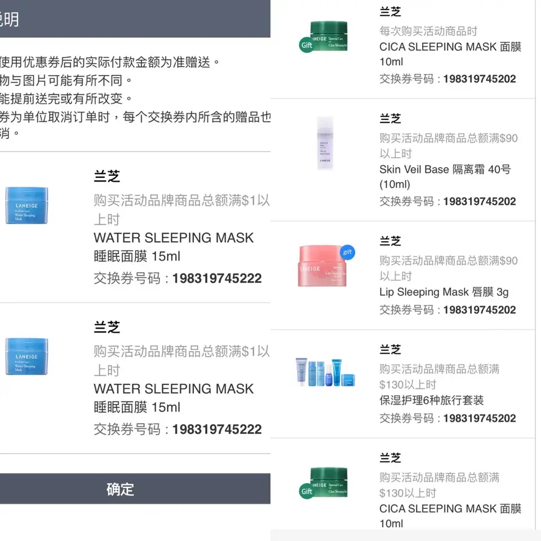Click coupon code 198319745222 of the second Water Sleeping Mask

[x=217, y=429]
